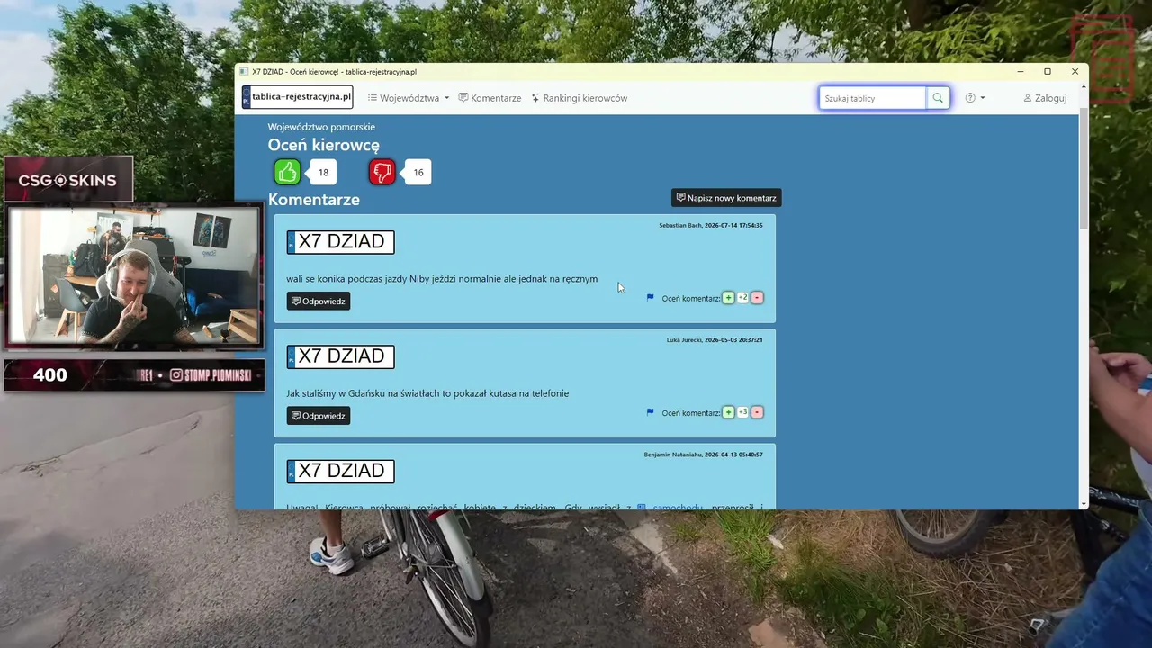Click the Województwo pomorskie label
Viewport: 1152px width, 648px height.
(321, 127)
